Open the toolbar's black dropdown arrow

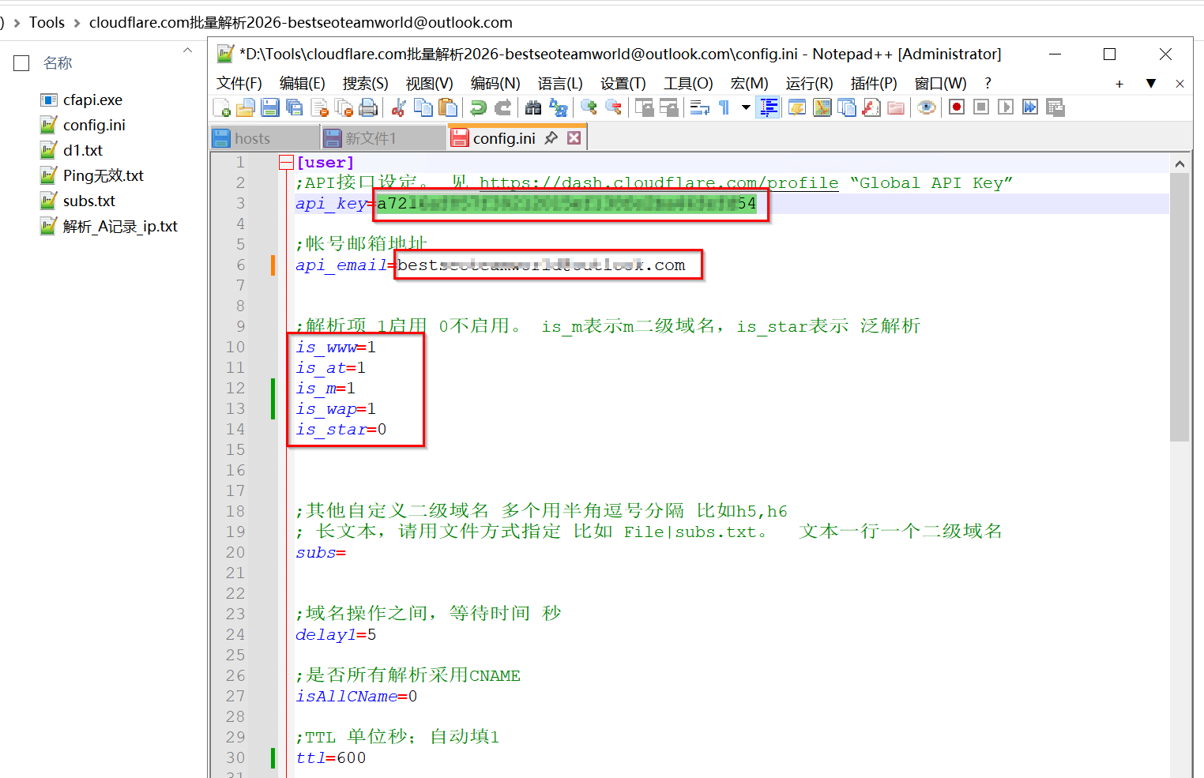coord(746,107)
